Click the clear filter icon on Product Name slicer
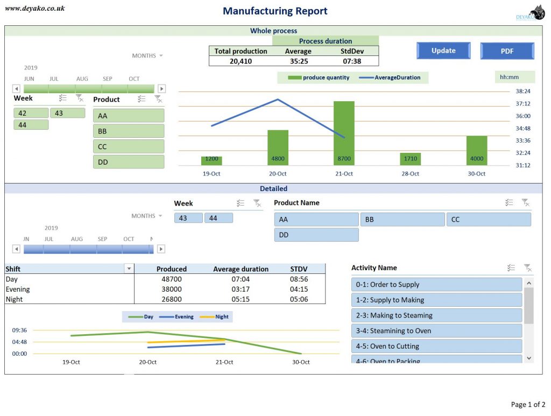 point(526,202)
